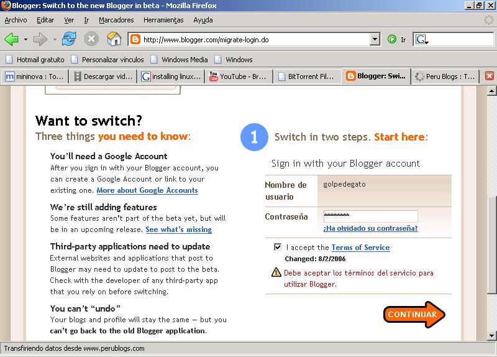Open Hotmail gratuito bookmark
This screenshot has width=497, height=357.
(x=35, y=59)
